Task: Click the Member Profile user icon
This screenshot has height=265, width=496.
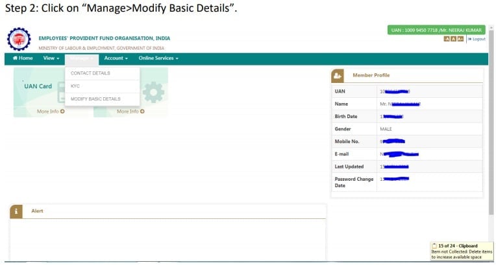Action: point(338,76)
